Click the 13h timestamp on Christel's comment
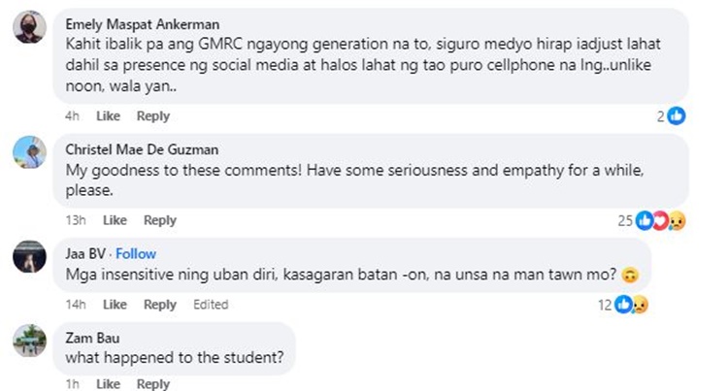The width and height of the screenshot is (728, 391). (77, 220)
